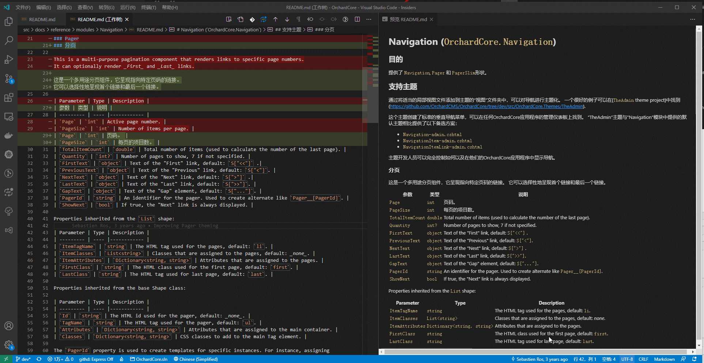Expand the 'Navigation' folder breadcrumb
This screenshot has width=704, height=363.
click(x=111, y=30)
